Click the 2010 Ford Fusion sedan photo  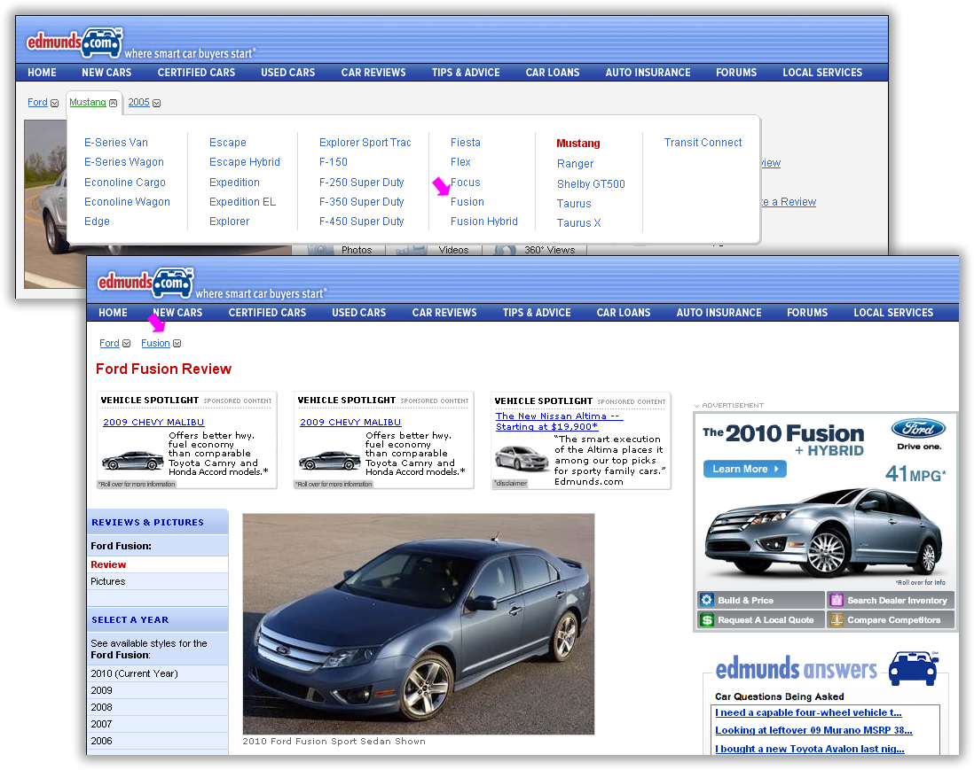[x=419, y=623]
